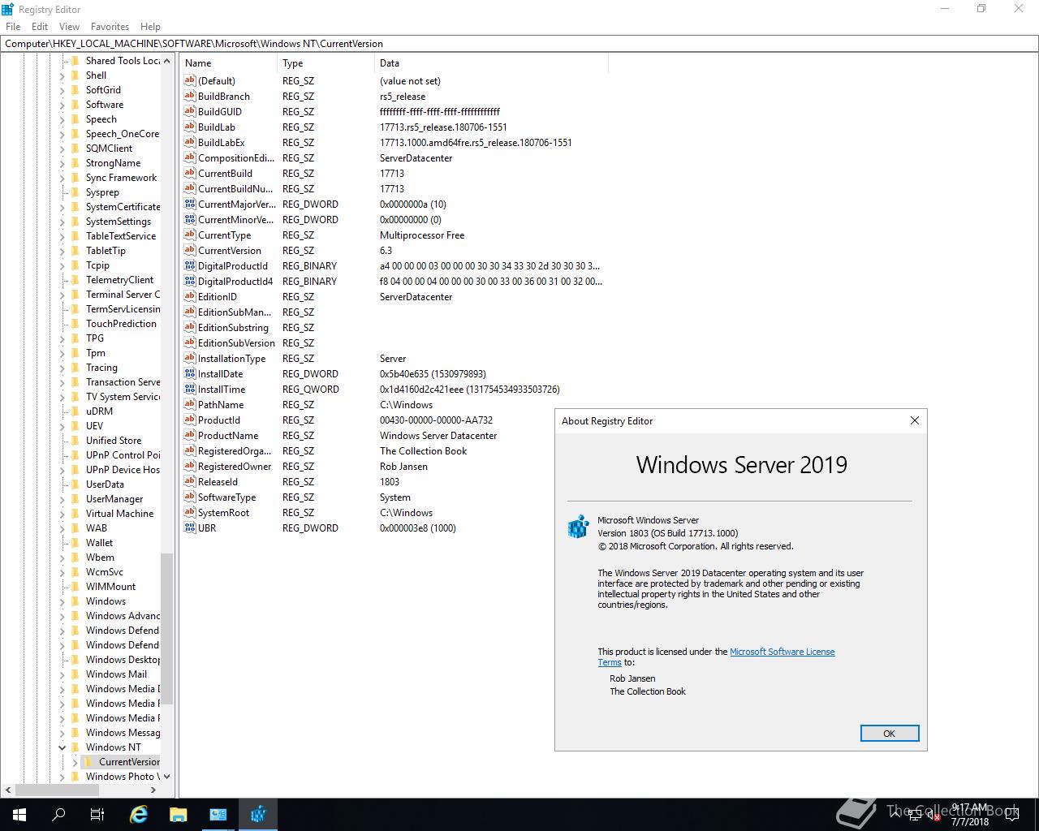Click the BuildBranch value icon

tap(190, 96)
